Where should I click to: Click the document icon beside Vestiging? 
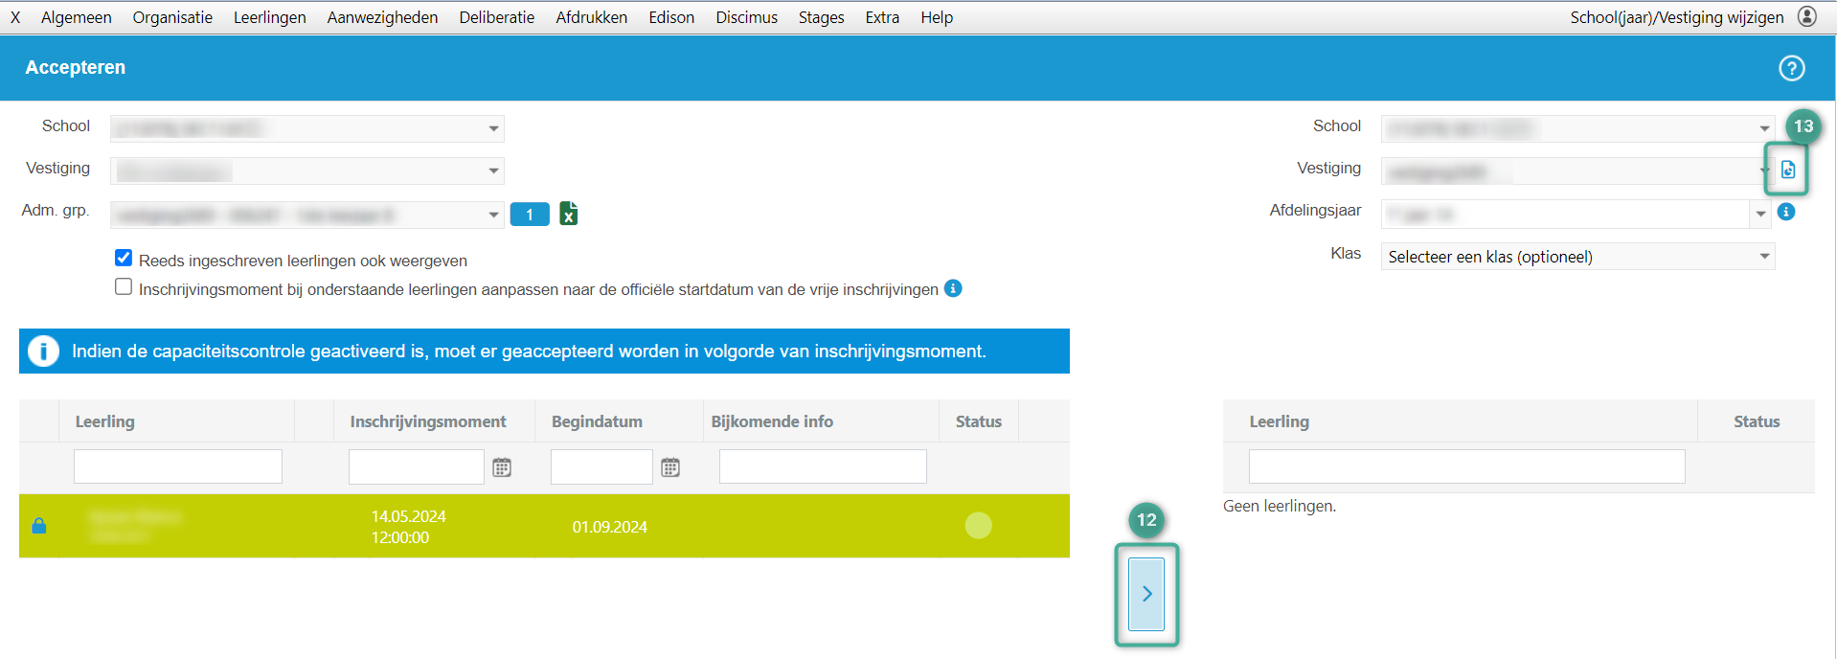[x=1787, y=170]
